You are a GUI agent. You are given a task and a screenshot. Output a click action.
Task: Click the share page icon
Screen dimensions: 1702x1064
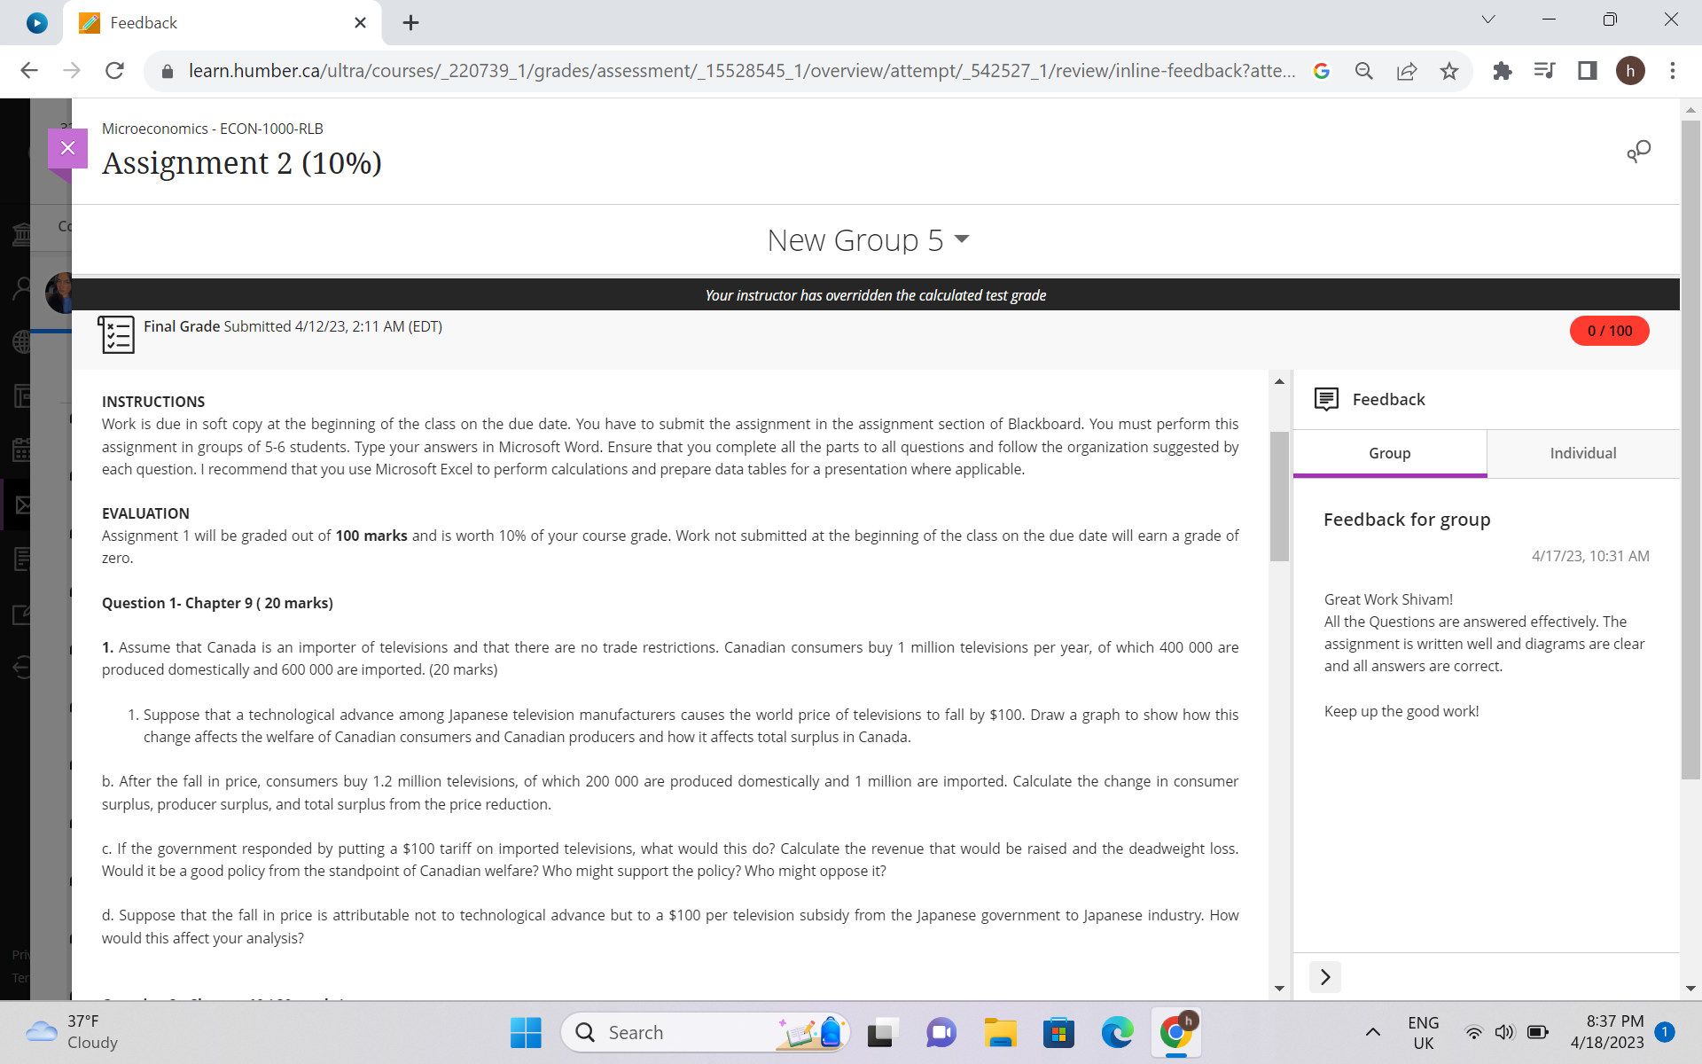[x=1407, y=71]
